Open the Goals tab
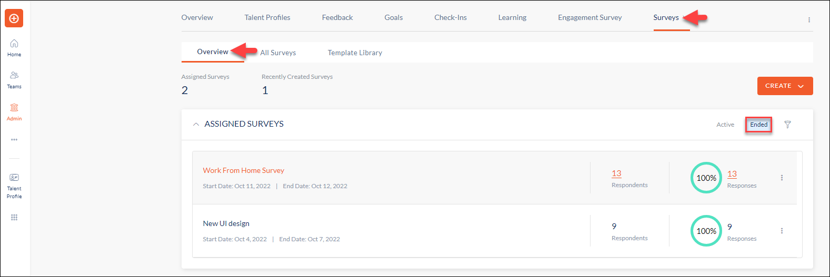The height and width of the screenshot is (277, 830). pyautogui.click(x=394, y=17)
